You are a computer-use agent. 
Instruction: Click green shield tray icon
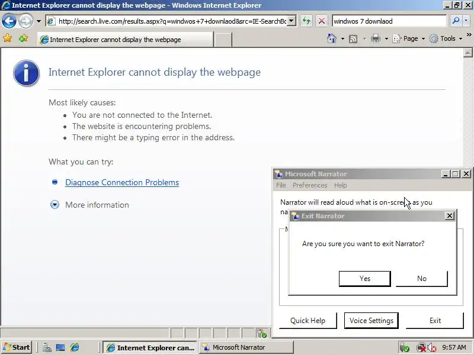pos(404,348)
